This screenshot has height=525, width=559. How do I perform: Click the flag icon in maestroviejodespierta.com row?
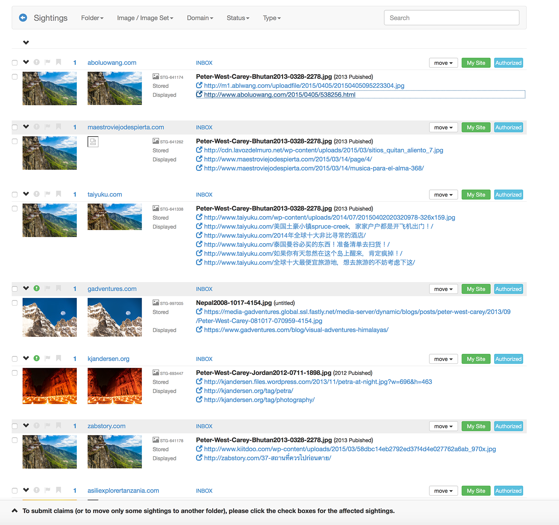point(48,127)
